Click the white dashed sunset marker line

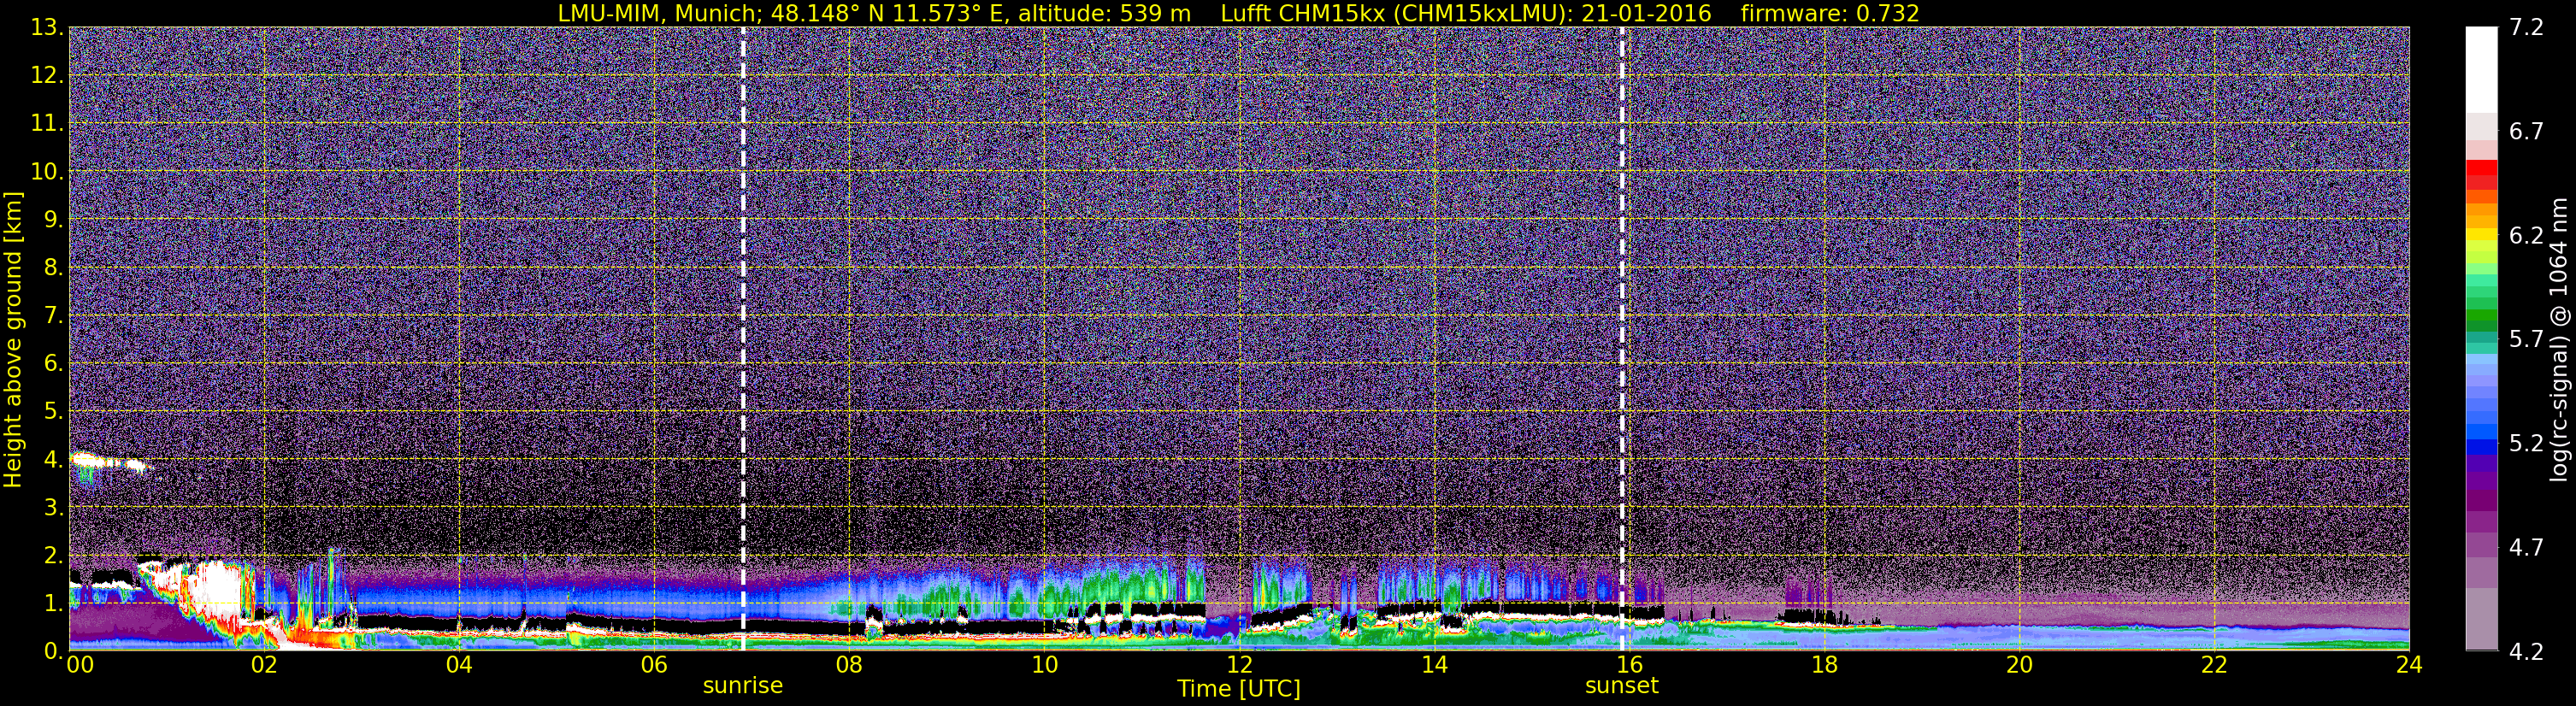1621,339
